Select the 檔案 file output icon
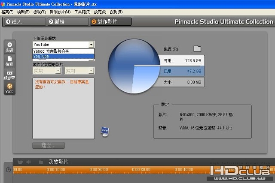The image size is (275, 183). pyautogui.click(x=9, y=61)
